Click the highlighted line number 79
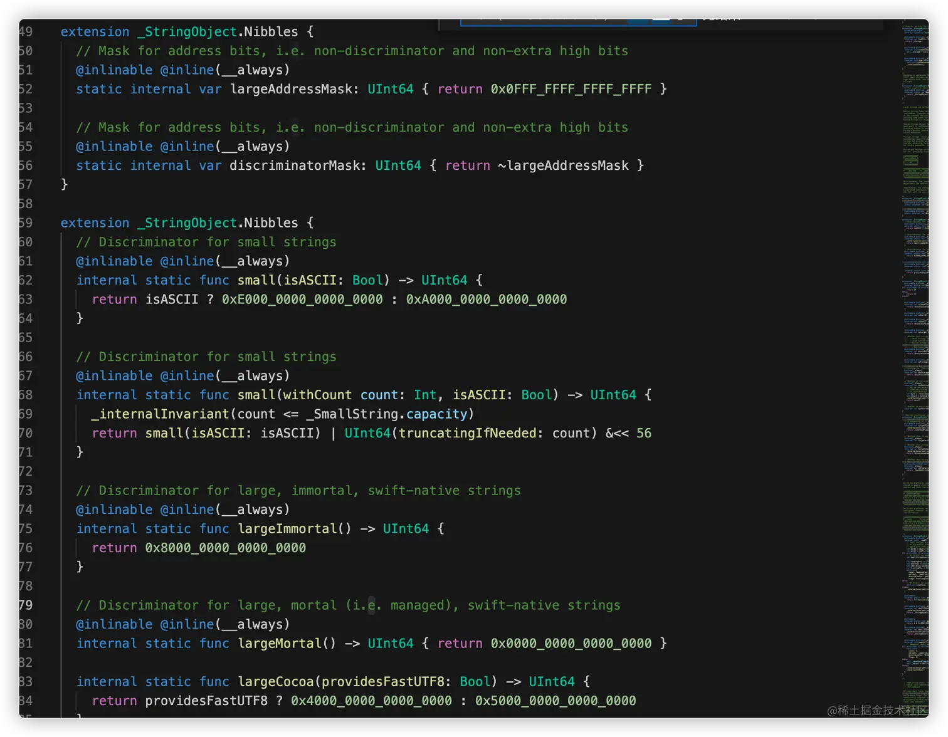Viewport: 948px width, 737px height. tap(26, 605)
